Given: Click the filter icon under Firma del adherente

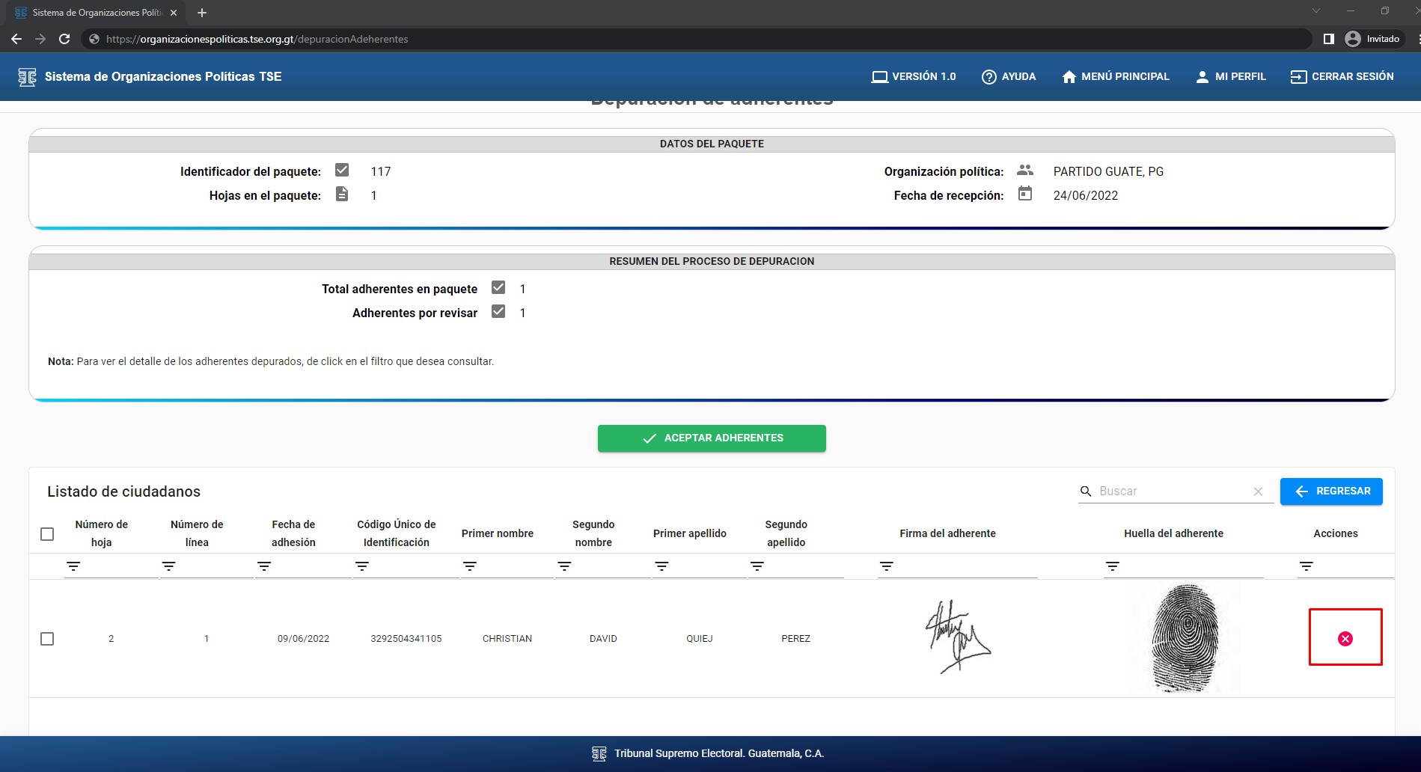Looking at the screenshot, I should coord(887,566).
